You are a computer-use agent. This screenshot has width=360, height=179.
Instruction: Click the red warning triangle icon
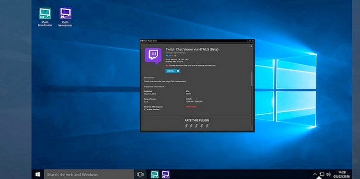[166, 66]
